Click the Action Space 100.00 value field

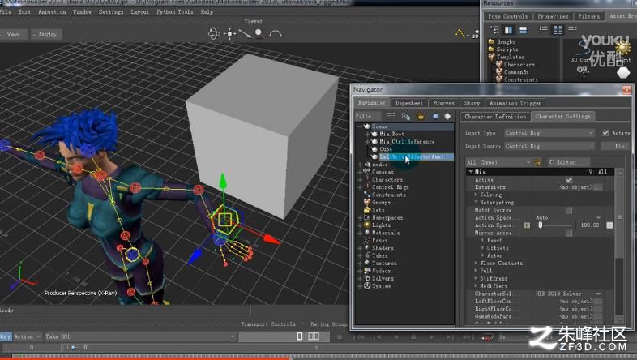coord(589,225)
